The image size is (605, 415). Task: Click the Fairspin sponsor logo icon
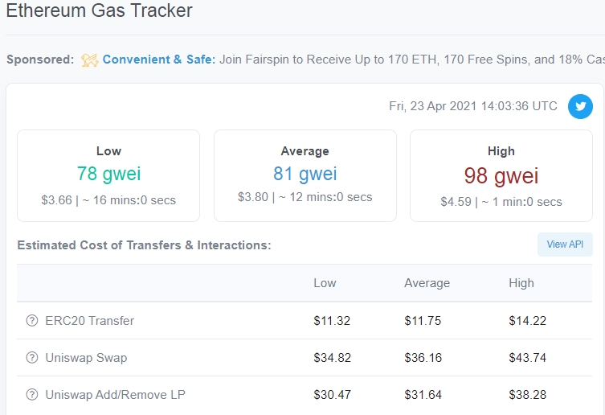90,60
